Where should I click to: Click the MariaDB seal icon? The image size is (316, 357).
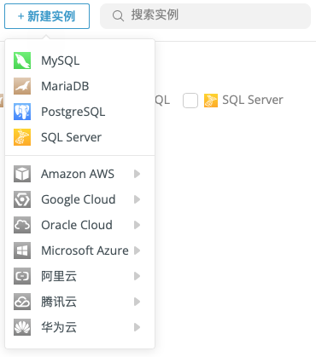[22, 86]
